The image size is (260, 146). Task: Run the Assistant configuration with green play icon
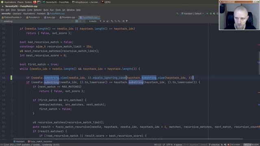coord(207,13)
